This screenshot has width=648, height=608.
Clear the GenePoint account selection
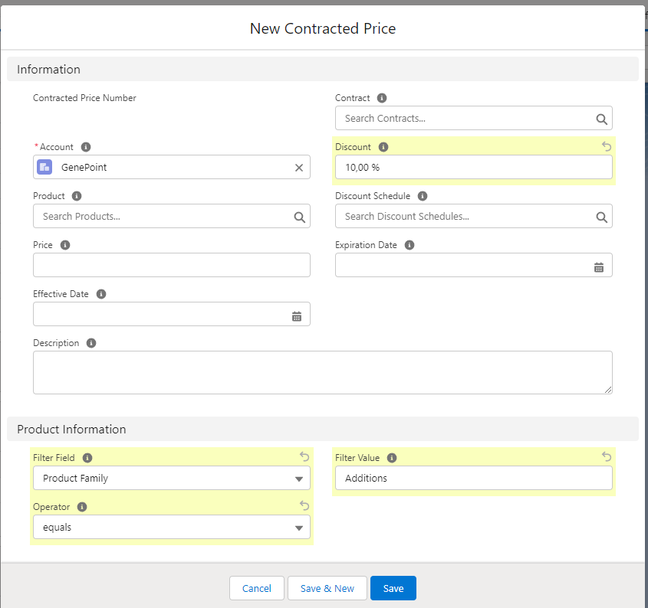299,168
